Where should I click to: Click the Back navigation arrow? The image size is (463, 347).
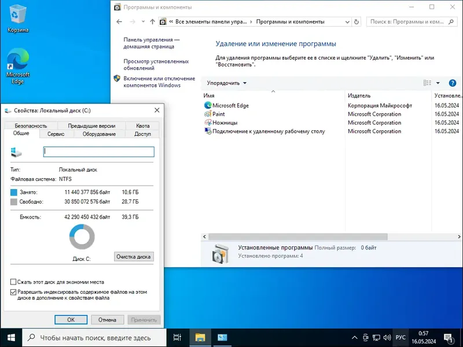point(120,21)
